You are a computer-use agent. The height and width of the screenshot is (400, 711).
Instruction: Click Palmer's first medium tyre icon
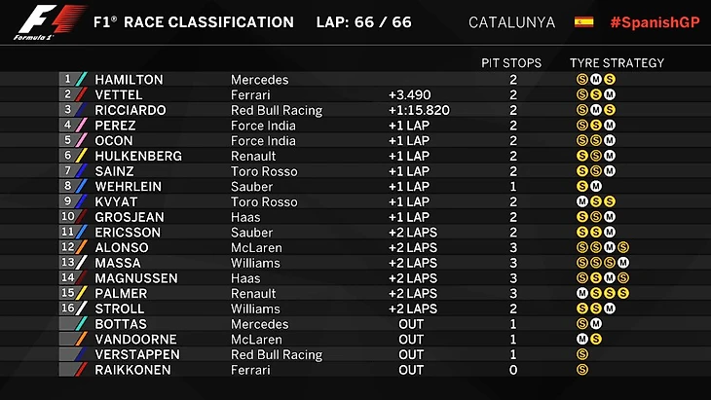tap(582, 293)
